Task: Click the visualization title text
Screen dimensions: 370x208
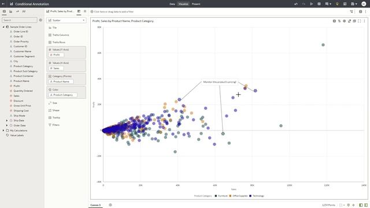Action: 123,21
